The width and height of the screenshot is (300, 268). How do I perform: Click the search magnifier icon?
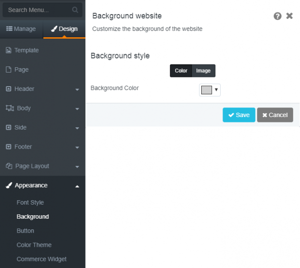click(x=75, y=10)
